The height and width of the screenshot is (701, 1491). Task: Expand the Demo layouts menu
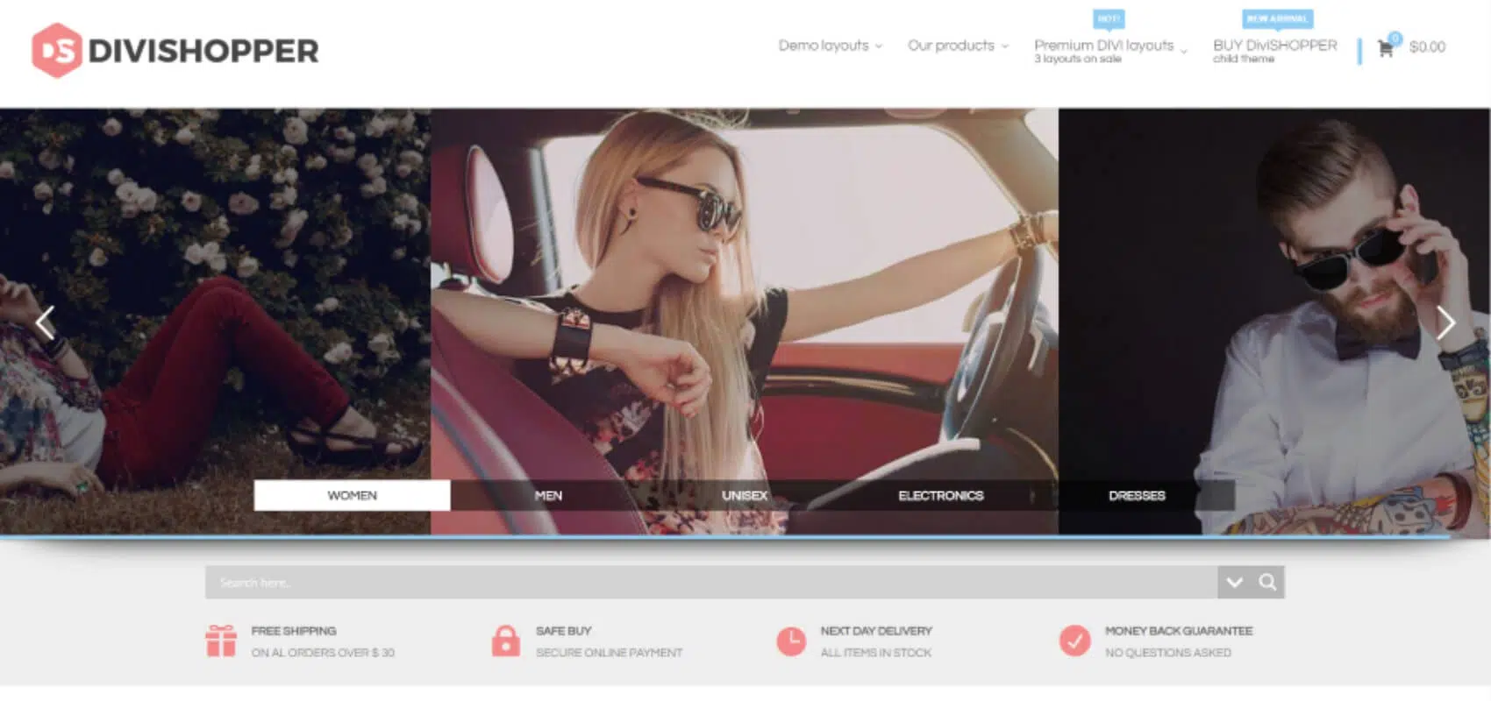click(x=831, y=46)
